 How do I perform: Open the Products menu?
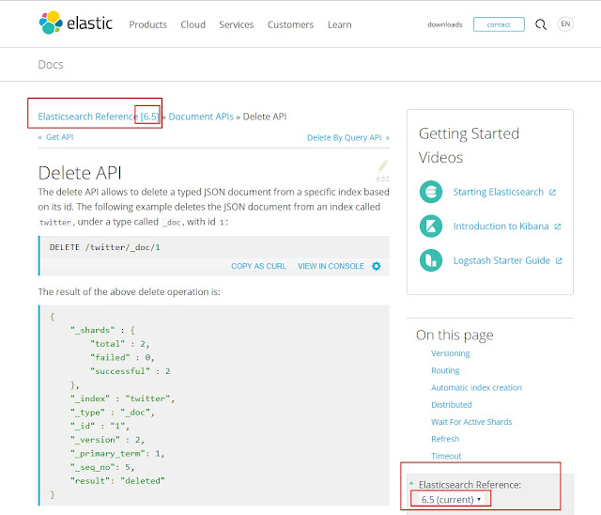147,24
